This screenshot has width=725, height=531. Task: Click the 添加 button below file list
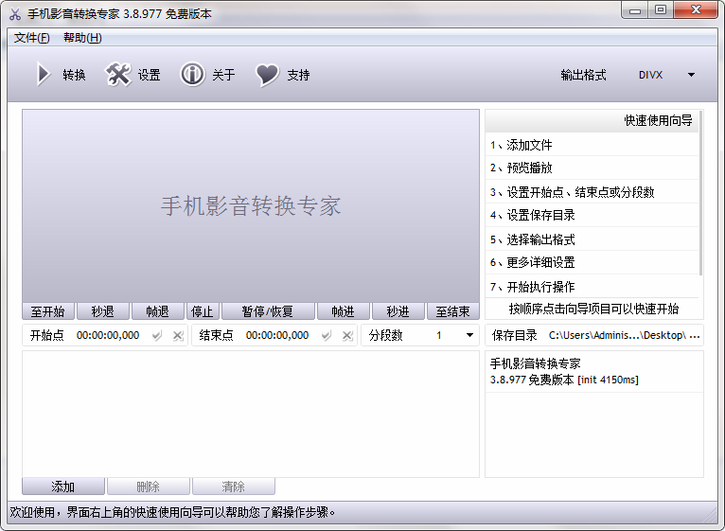click(63, 487)
